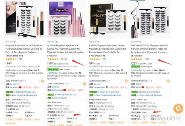185x126 pixels.
Task: Copy ASIN B0979D94GP using the copy icon
Action: tap(23, 81)
